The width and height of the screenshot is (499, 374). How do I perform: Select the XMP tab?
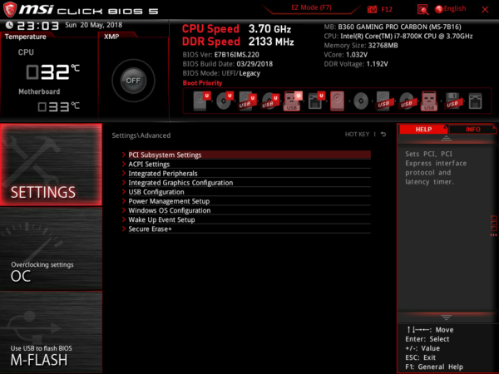(x=111, y=37)
